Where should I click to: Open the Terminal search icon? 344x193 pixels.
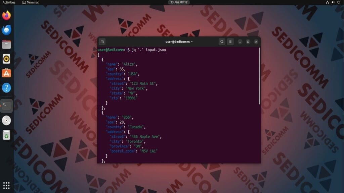click(x=222, y=42)
